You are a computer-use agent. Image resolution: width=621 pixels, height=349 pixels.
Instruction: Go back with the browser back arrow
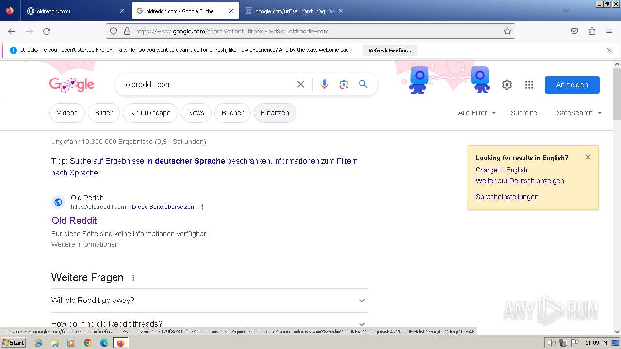pos(12,31)
